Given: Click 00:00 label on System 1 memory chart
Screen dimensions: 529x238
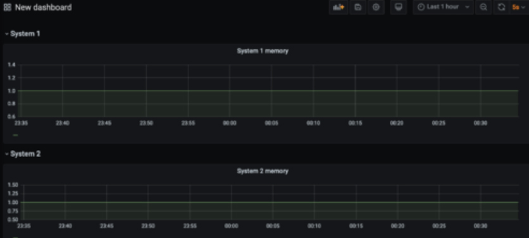Looking at the screenshot, I should pos(230,123).
